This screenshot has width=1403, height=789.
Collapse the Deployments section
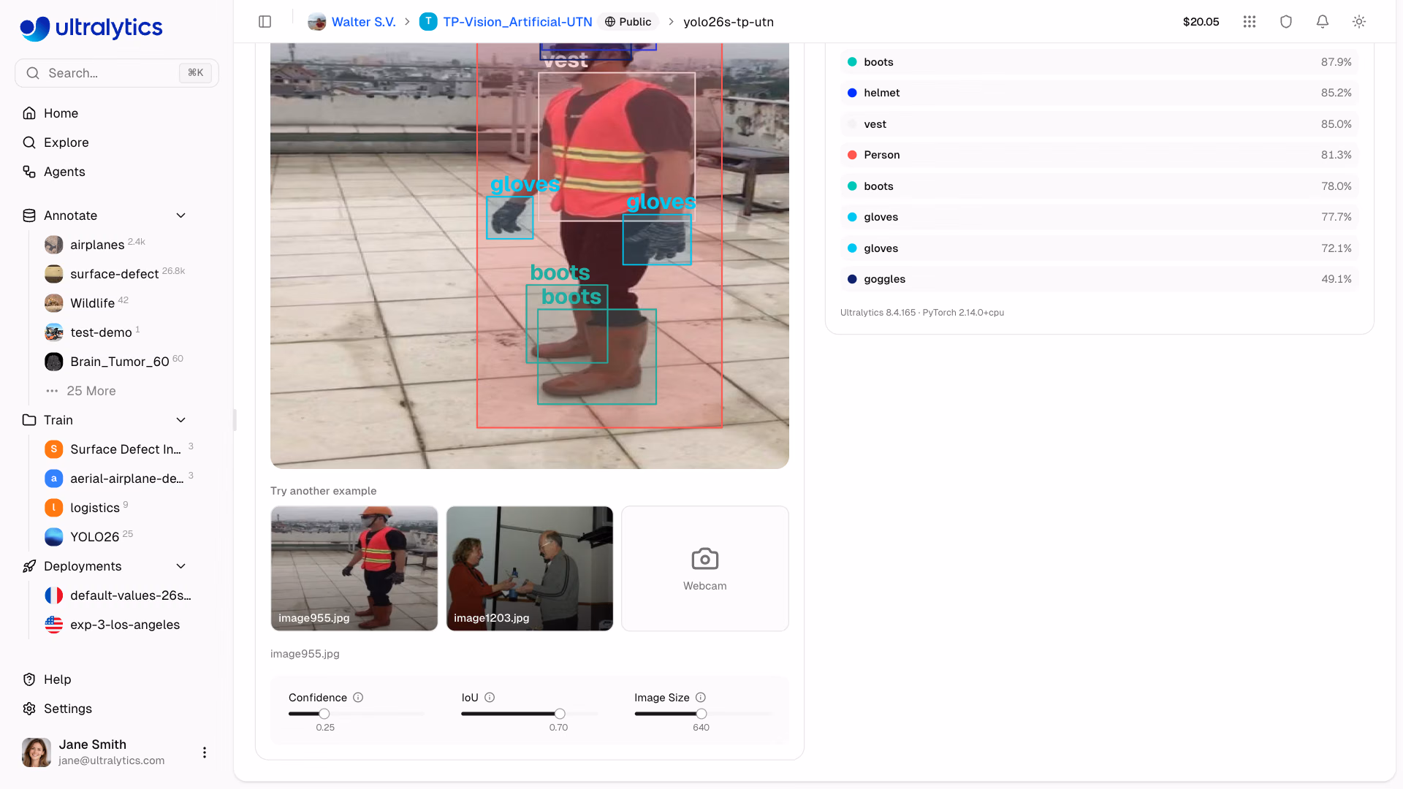coord(181,566)
